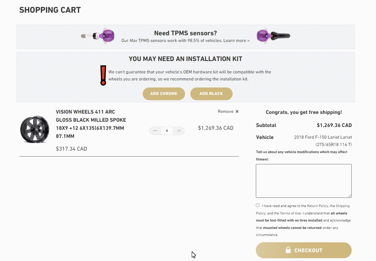
Task: Open the Vision Wheels 411 ARC product title
Action: click(x=91, y=124)
